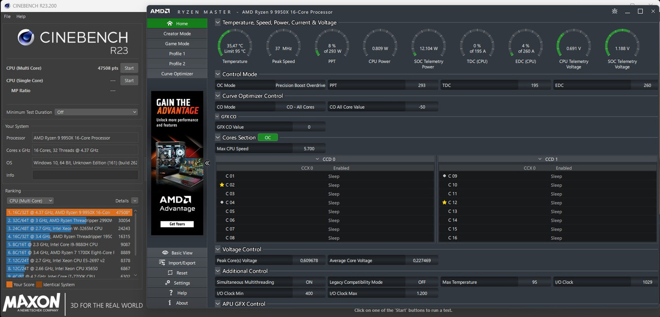660x317 pixels.
Task: Click the Details button in Ranking
Action: tap(135, 201)
